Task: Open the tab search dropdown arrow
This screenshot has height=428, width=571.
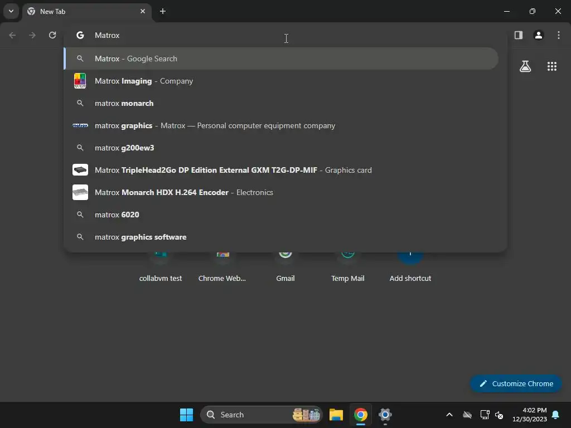Action: pos(11,11)
